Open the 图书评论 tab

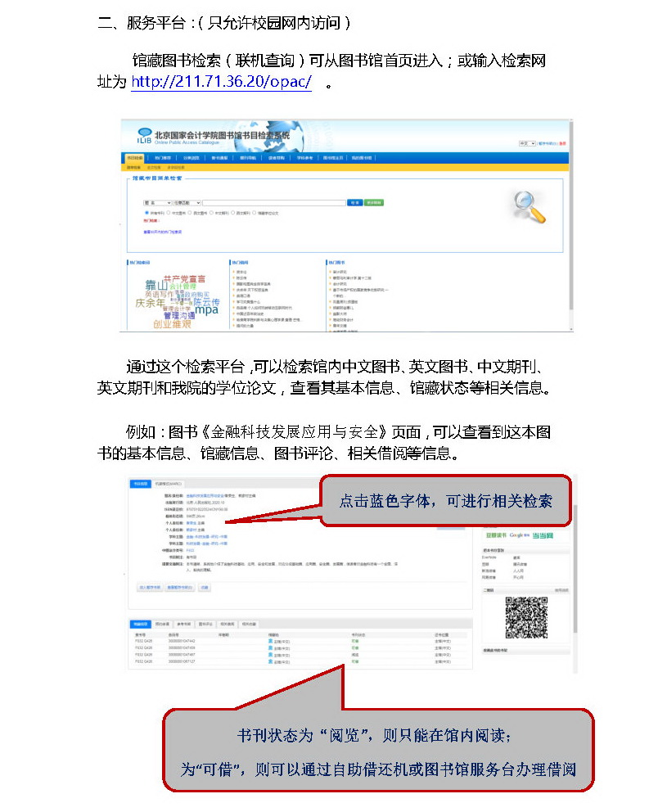click(x=205, y=624)
